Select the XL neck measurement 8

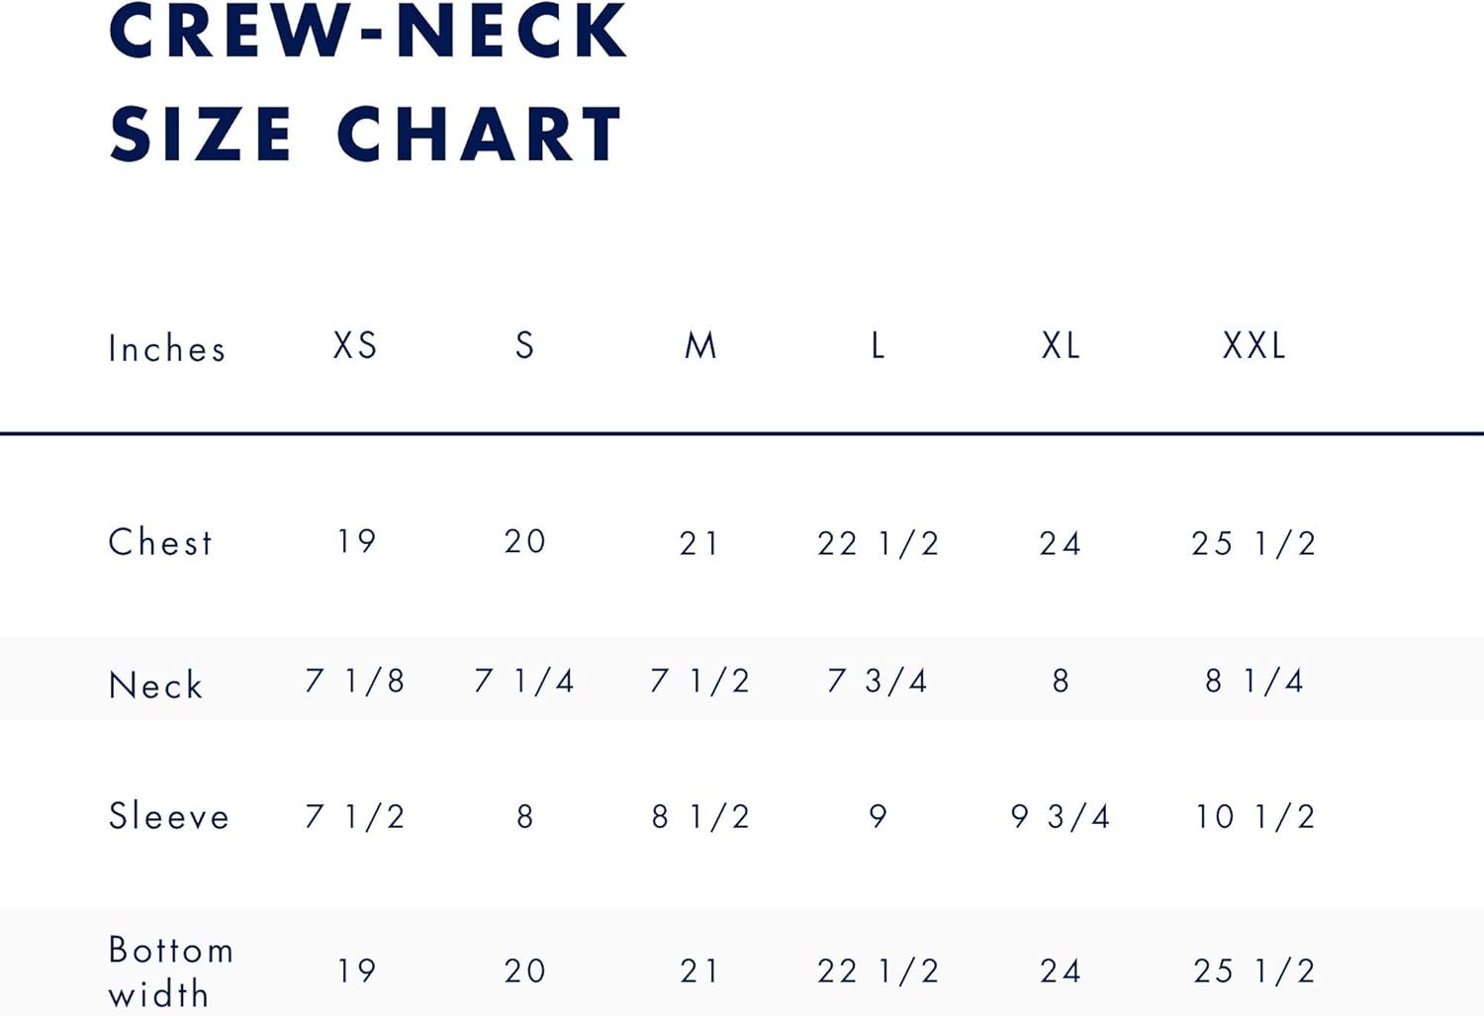click(x=1061, y=681)
